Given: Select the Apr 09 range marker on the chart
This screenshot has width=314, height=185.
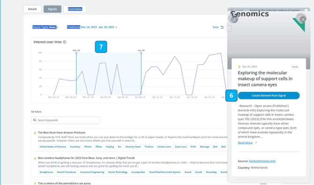Looking at the screenshot, I should (141, 53).
